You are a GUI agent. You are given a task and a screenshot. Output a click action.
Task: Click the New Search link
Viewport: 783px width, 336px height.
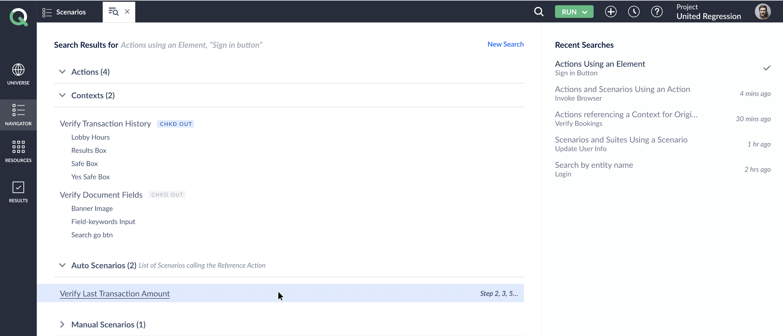pos(505,44)
